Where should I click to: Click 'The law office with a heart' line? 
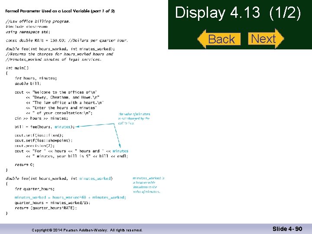[x=65, y=102]
